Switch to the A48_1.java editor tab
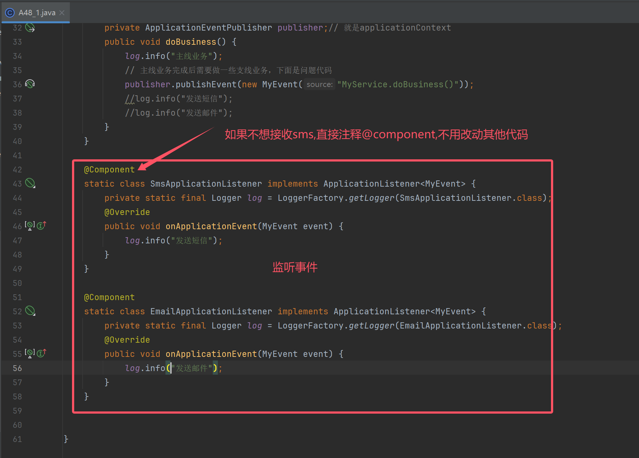639x458 pixels. (x=36, y=13)
